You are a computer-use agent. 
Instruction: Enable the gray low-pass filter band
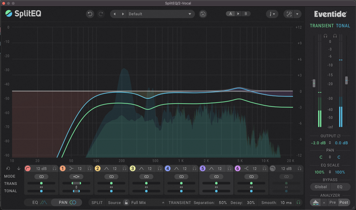272,168
